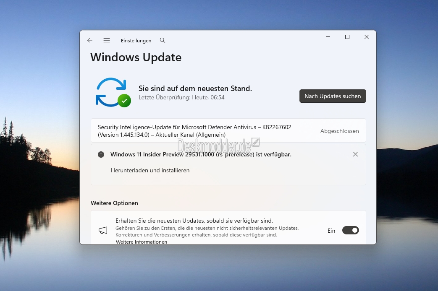Click the megaphone icon under Weitere Optionen
The width and height of the screenshot is (438, 291).
point(103,230)
